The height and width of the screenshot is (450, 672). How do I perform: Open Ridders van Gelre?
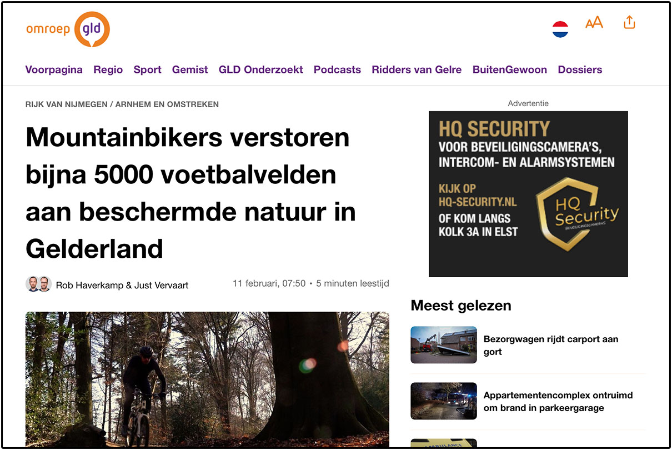pyautogui.click(x=417, y=70)
